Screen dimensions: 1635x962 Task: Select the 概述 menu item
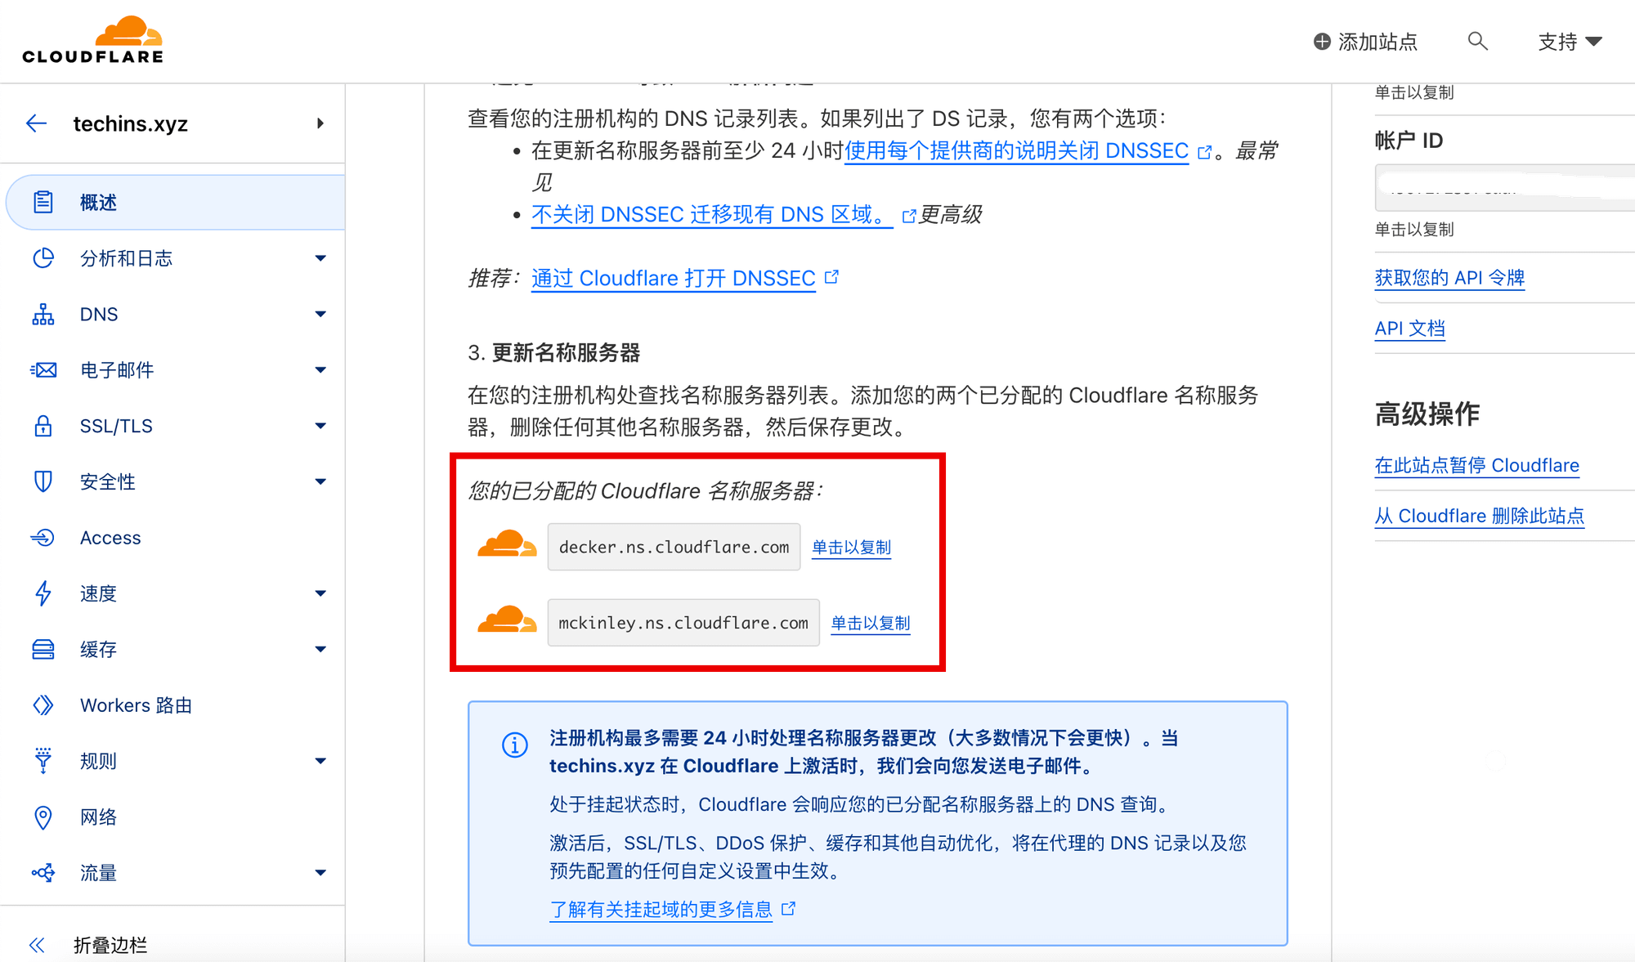tap(175, 202)
